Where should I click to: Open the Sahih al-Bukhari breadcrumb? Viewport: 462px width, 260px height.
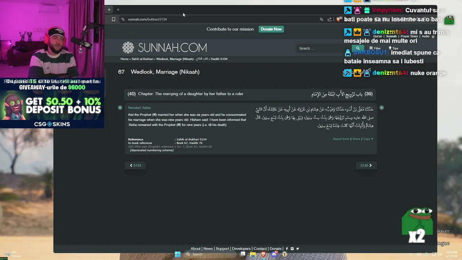click(x=142, y=59)
